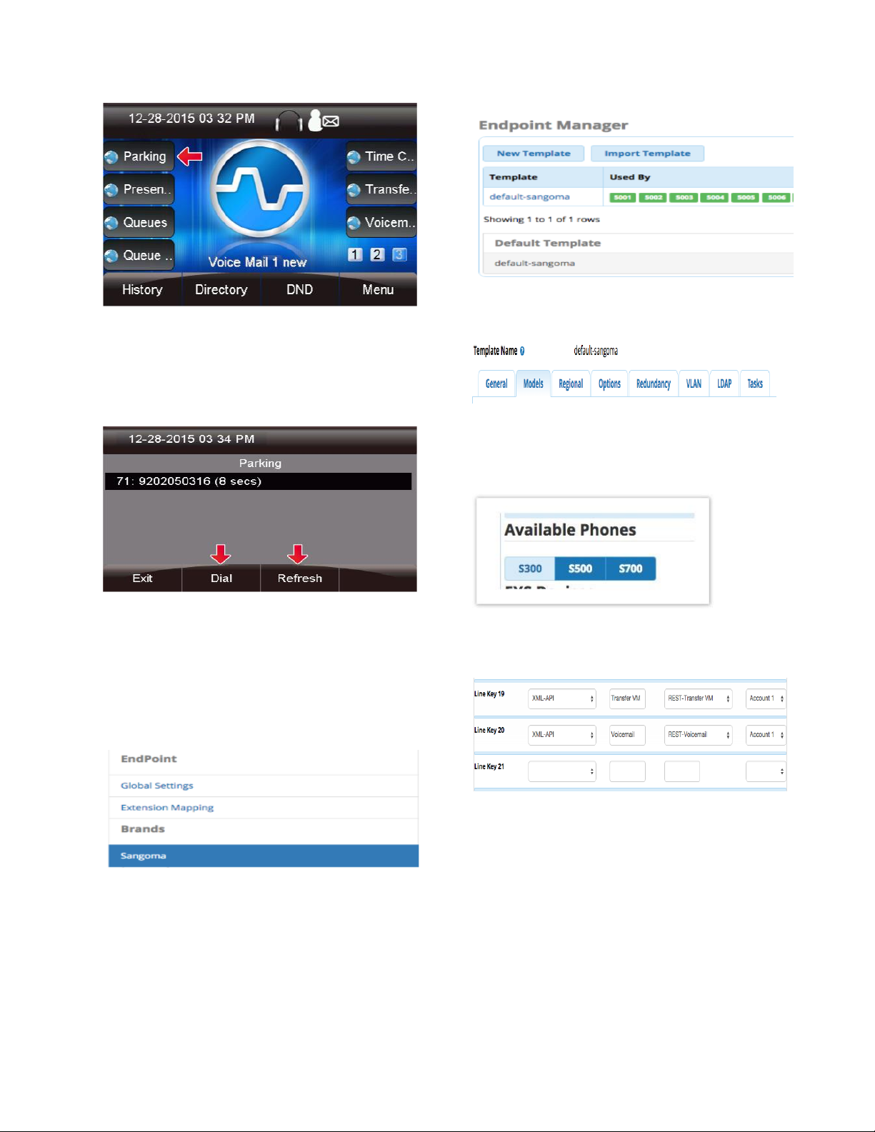Open Extension Mapping link
Screen dimensions: 875x1132
pos(167,808)
